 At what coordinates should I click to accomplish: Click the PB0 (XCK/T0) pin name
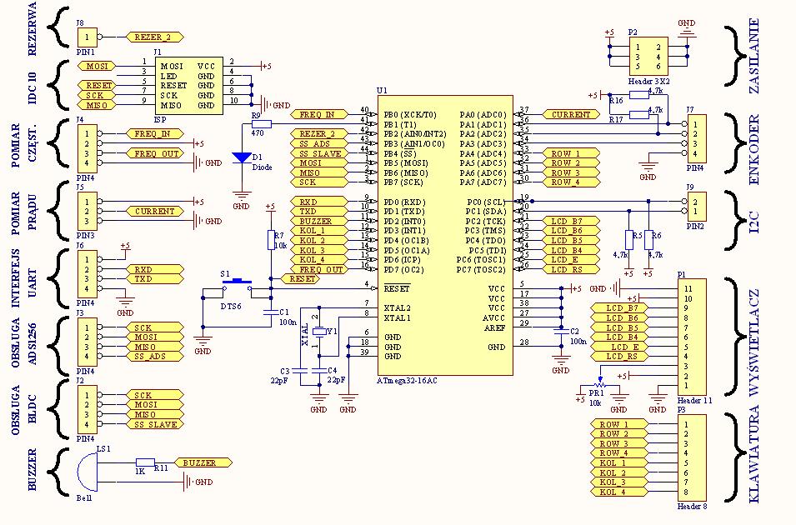click(x=410, y=115)
